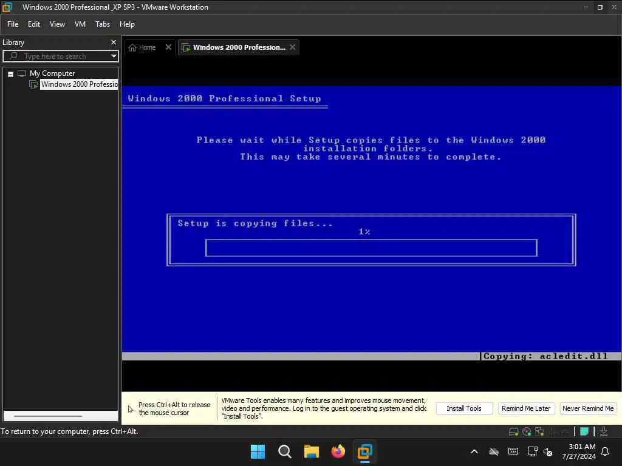Select Windows 2000 Professional in the library tree
622x466 pixels.
[80, 84]
